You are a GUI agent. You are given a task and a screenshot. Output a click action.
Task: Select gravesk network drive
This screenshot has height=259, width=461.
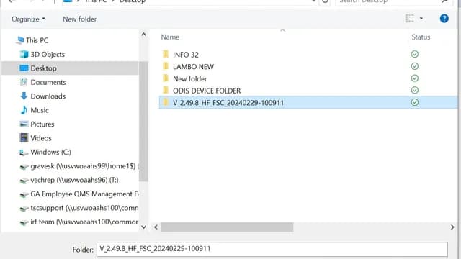click(x=84, y=166)
